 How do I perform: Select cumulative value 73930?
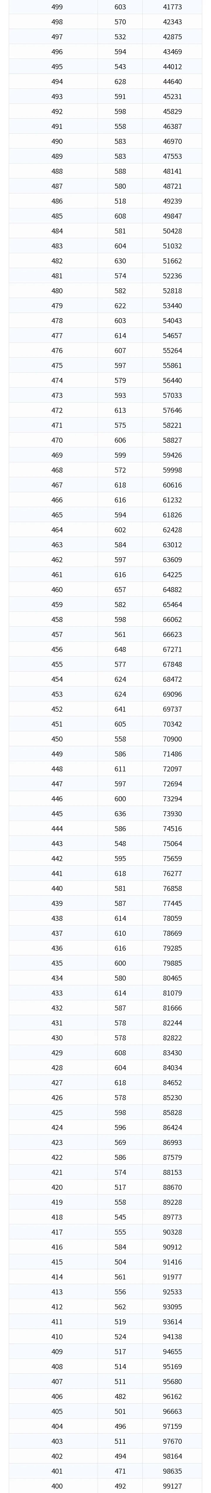tap(172, 814)
